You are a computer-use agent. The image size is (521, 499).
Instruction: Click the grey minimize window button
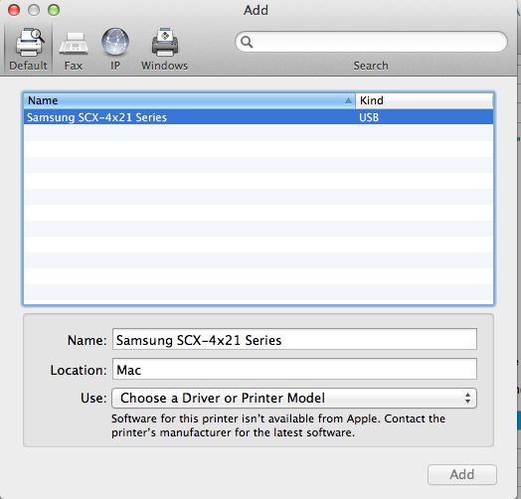(x=34, y=10)
